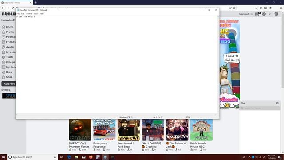
Task: Click the Search for friends chat field
Action: click(260, 108)
